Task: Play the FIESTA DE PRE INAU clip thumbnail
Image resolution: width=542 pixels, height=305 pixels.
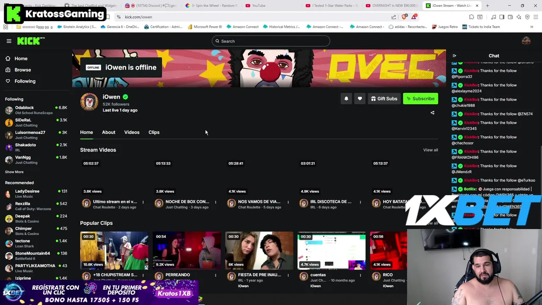Action: click(x=259, y=250)
